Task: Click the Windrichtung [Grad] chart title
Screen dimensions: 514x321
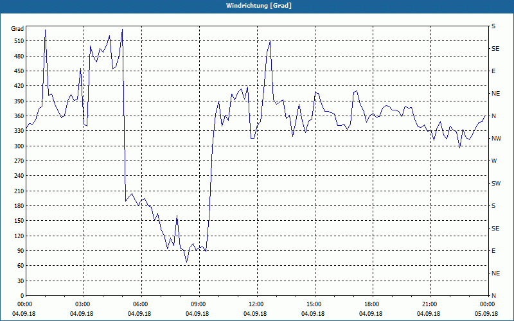Action: [259, 6]
